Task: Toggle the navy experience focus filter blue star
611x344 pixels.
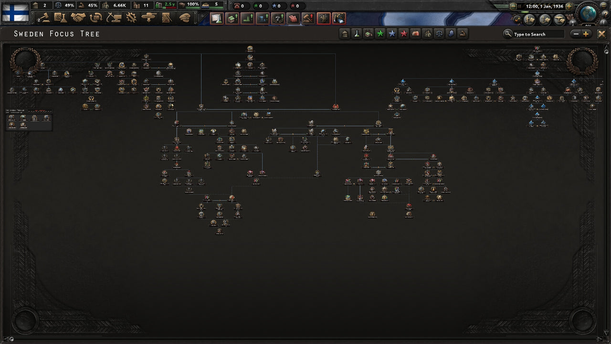Action: [392, 34]
